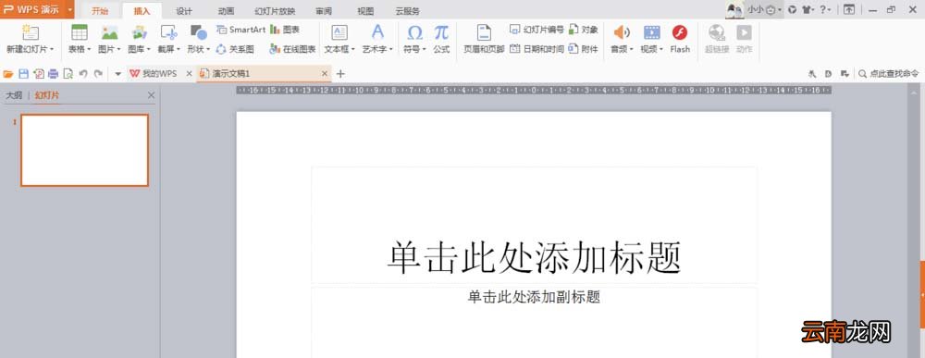Switch to the 设计 ribbon tab
This screenshot has width=925, height=358.
pyautogui.click(x=184, y=11)
